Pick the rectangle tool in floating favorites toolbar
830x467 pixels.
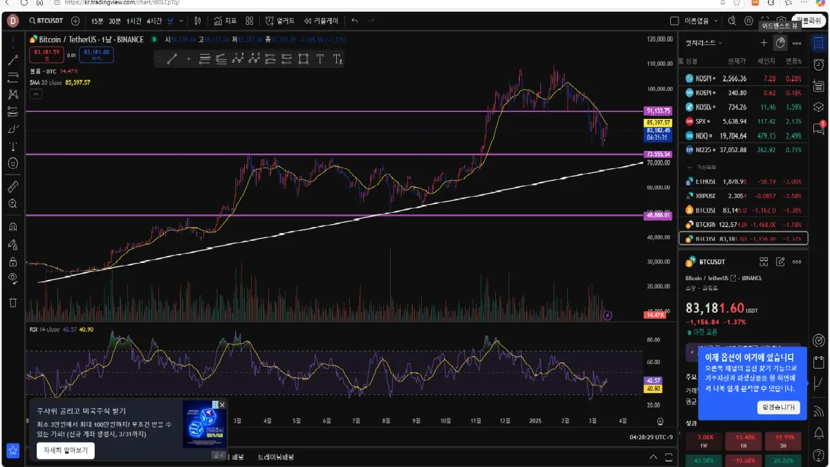click(x=303, y=59)
